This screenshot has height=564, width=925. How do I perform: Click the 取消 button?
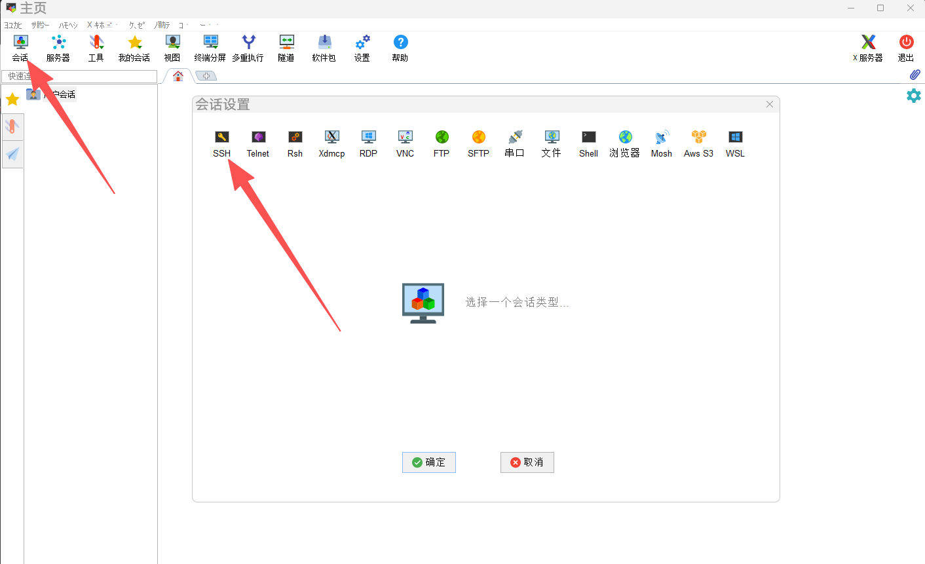(x=527, y=462)
